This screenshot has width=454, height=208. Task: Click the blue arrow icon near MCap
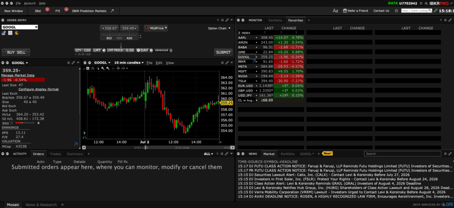tap(75, 144)
